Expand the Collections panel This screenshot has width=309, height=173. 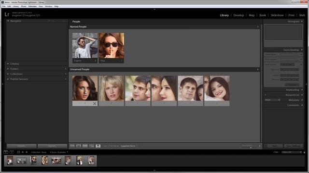8,74
